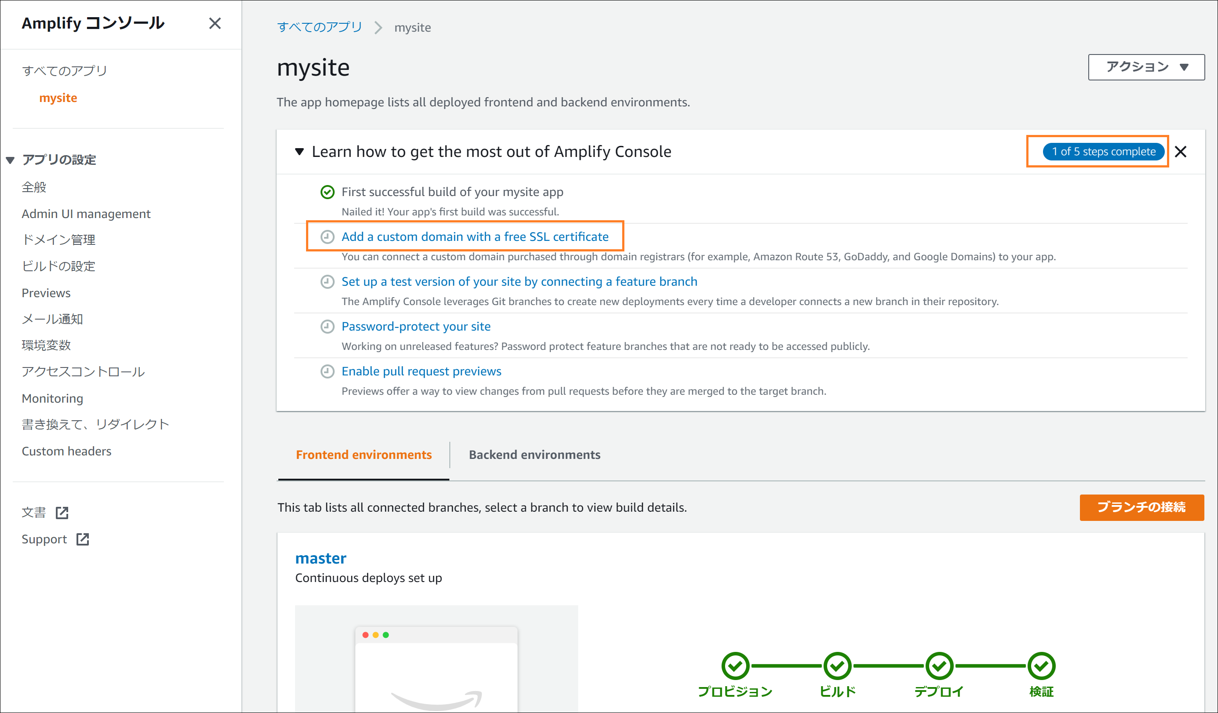Image resolution: width=1218 pixels, height=713 pixels.
Task: Click the clock icon beside pull request previews
Action: coord(328,371)
